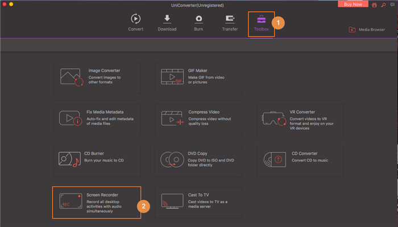This screenshot has height=227, width=398.
Task: Click the Compress Video clapperboard icon
Action: pyautogui.click(x=173, y=118)
